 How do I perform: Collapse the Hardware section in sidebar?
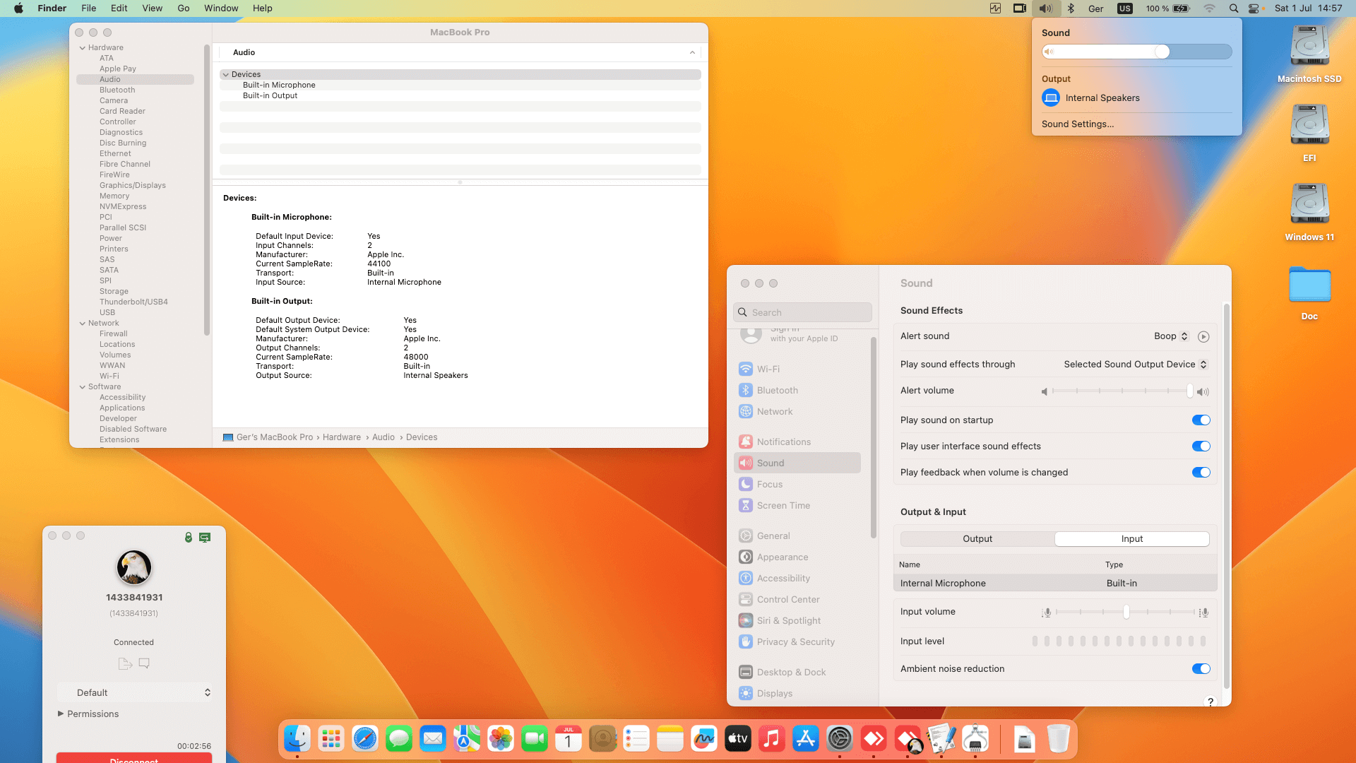(x=83, y=48)
